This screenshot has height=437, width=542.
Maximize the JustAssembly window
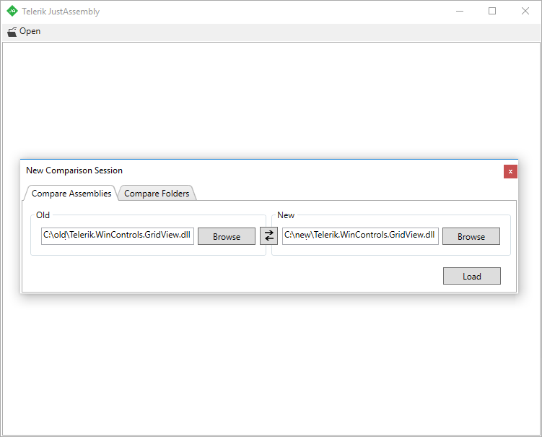click(x=492, y=12)
